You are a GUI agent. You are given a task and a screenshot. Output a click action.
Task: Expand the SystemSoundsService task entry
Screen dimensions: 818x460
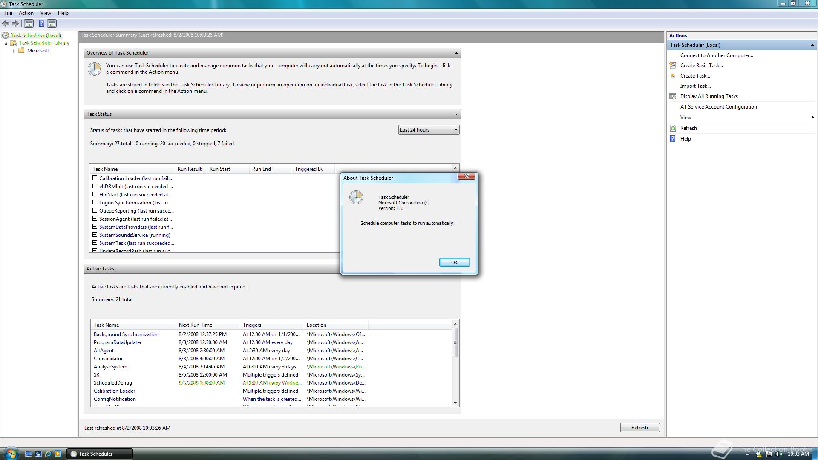pyautogui.click(x=95, y=235)
